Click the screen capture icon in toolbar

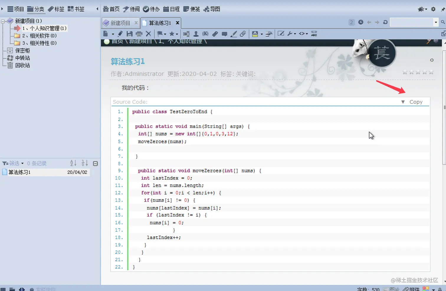click(x=186, y=34)
